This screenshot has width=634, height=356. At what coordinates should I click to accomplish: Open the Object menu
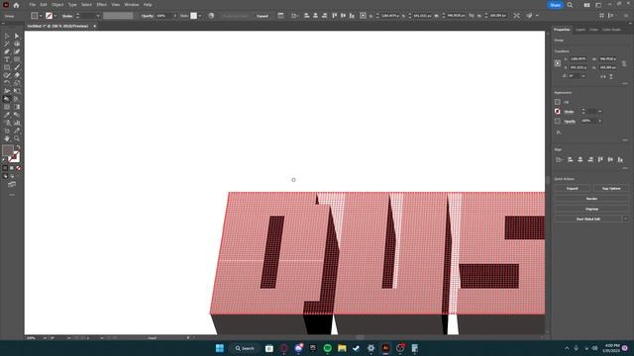[57, 5]
